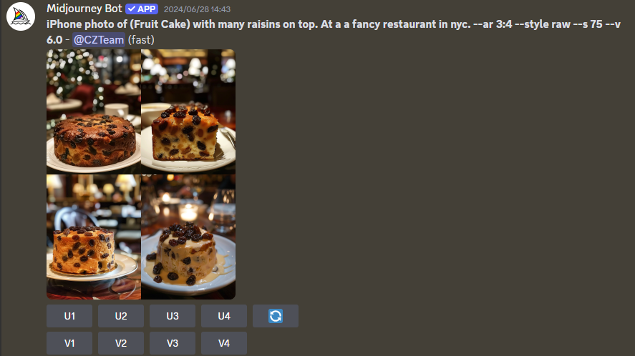
Task: Click the blue regenerate refresh icon button
Action: [276, 316]
